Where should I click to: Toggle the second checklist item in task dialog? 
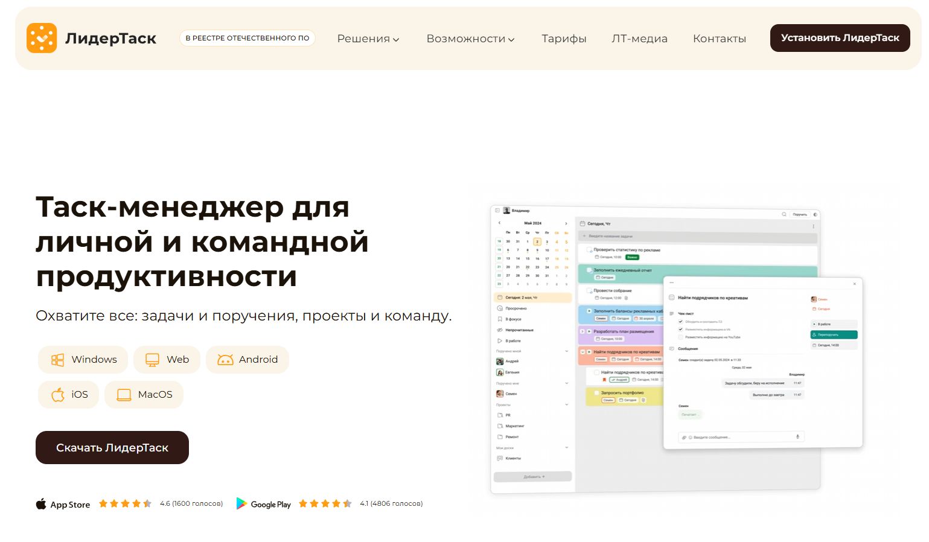pyautogui.click(x=681, y=330)
